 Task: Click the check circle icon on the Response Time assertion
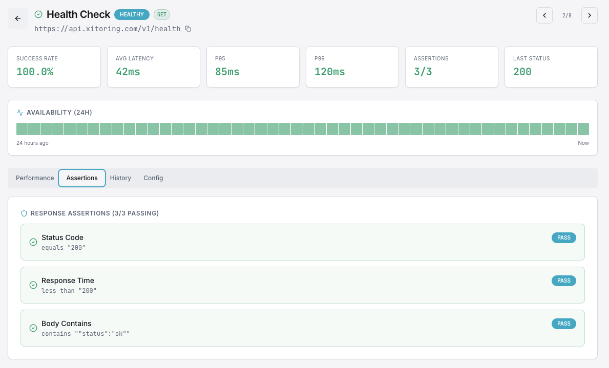pos(33,285)
